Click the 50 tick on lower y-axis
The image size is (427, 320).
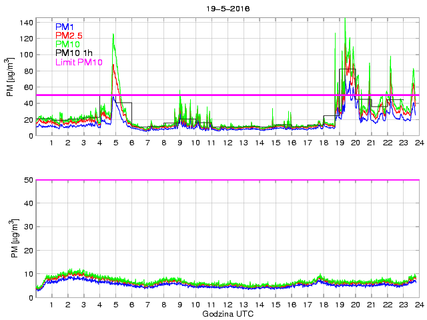coord(28,180)
